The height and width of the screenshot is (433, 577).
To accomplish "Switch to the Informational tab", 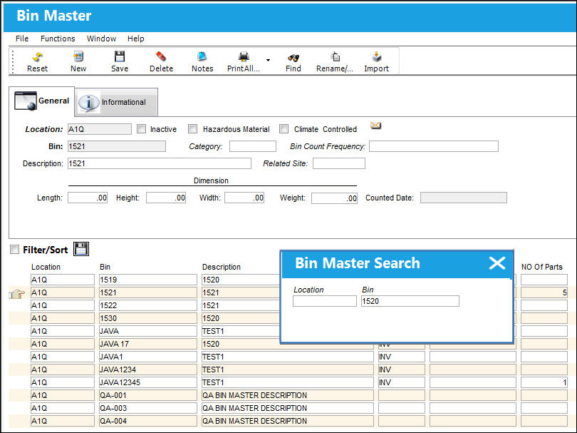I will pyautogui.click(x=117, y=103).
